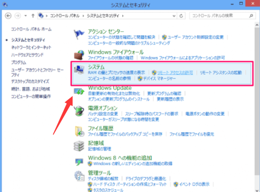The image size is (260, 192).
Task: Click the Action Center flag icon
Action: (79, 34)
